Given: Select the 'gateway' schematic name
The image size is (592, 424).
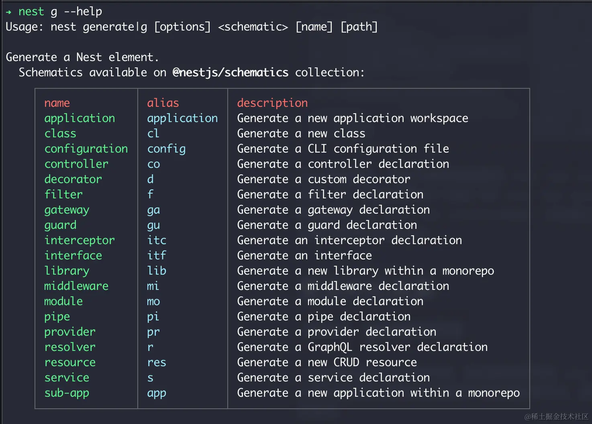Looking at the screenshot, I should click(67, 210).
